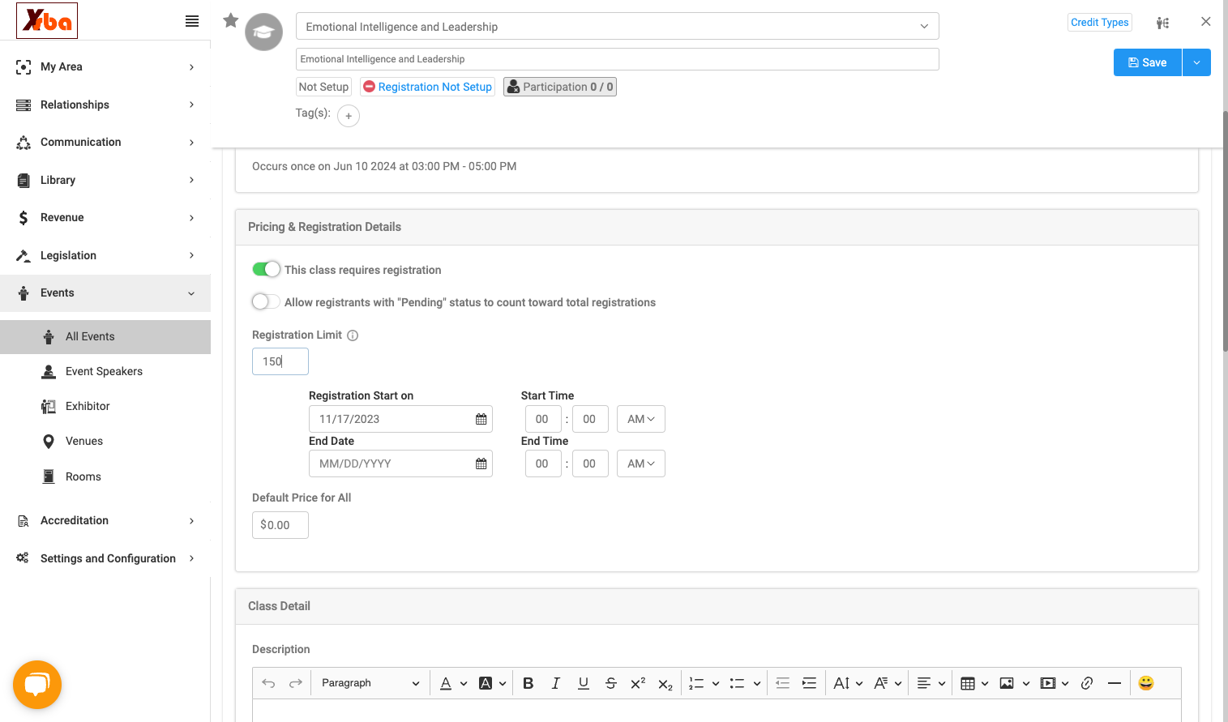Viewport: 1228px width, 722px height.
Task: Click the Superscript icon
Action: click(x=638, y=683)
